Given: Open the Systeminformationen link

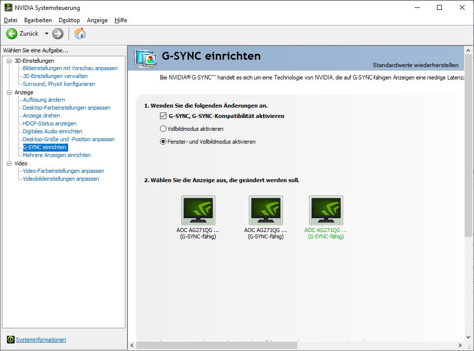Looking at the screenshot, I should [41, 340].
